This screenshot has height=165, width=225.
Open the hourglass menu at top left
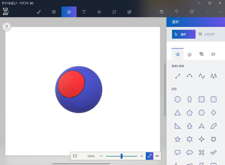tap(6, 12)
